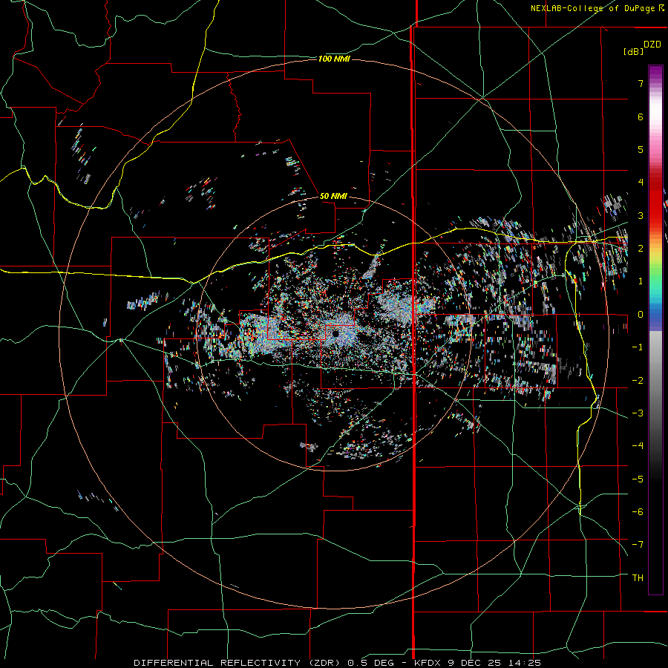Click the 3 value on the color scale

641,215
